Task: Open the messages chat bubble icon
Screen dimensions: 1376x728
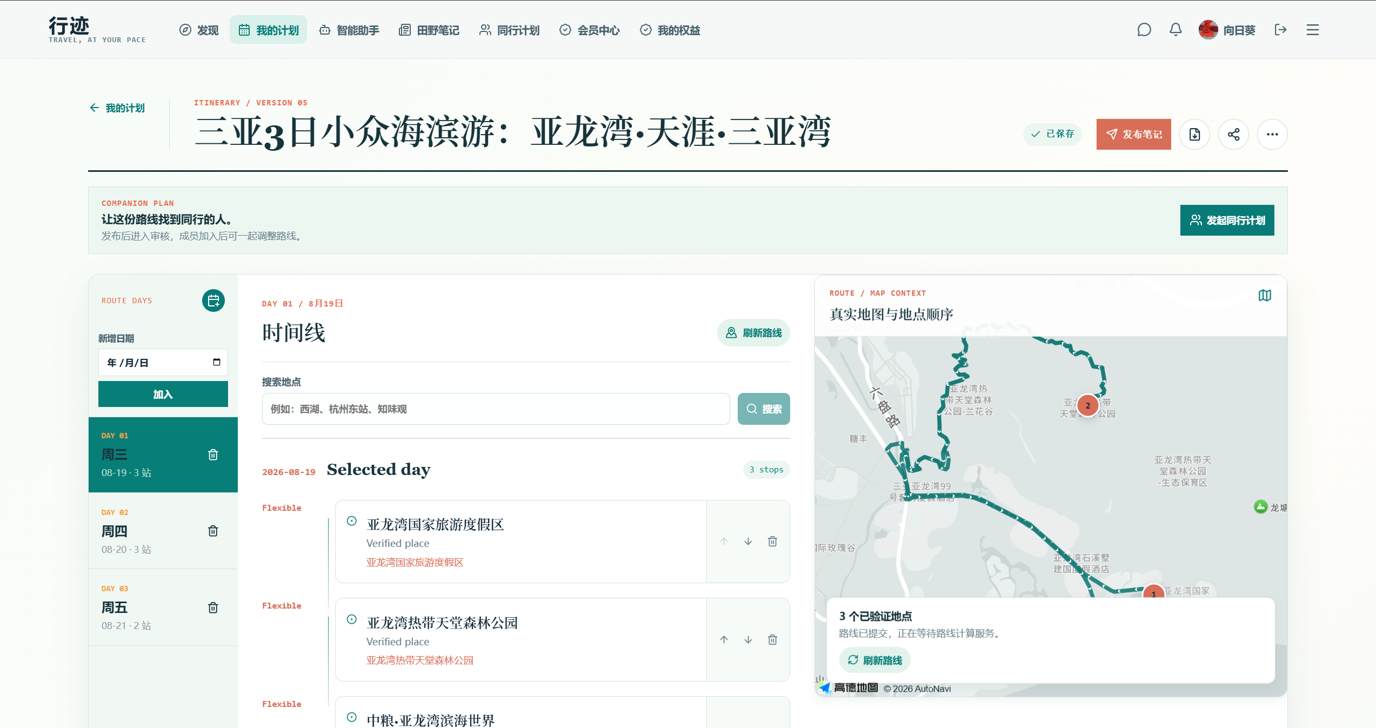Action: pyautogui.click(x=1144, y=30)
